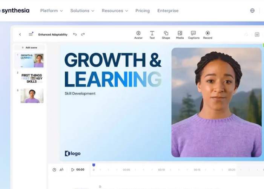This screenshot has width=264, height=189.
Task: Click the logo placeholder on canvas
Action: [x=72, y=153]
